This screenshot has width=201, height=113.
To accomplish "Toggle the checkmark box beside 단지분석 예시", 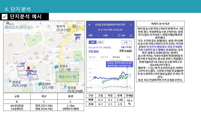I will point(5,17).
